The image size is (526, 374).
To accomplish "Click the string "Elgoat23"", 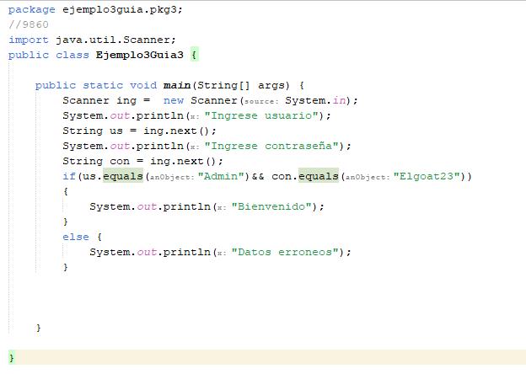I will pyautogui.click(x=427, y=176).
